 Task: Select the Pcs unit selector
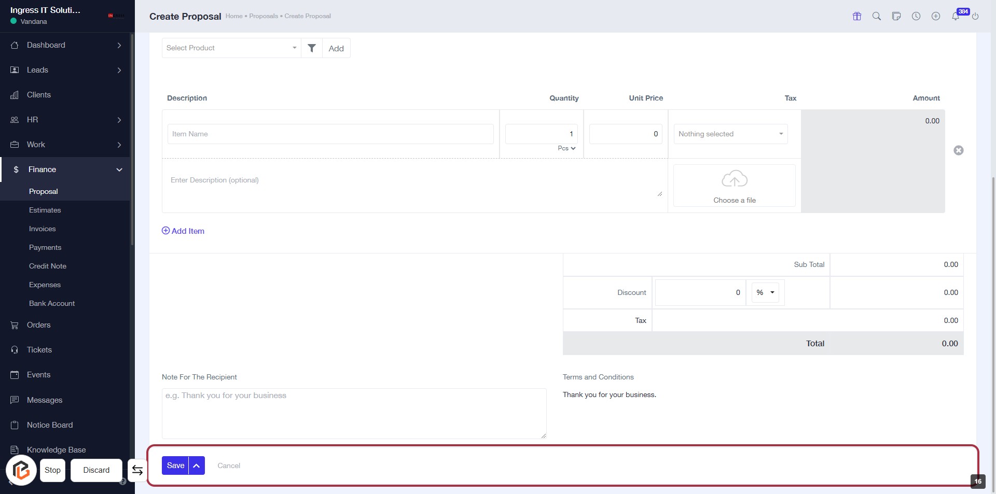566,148
